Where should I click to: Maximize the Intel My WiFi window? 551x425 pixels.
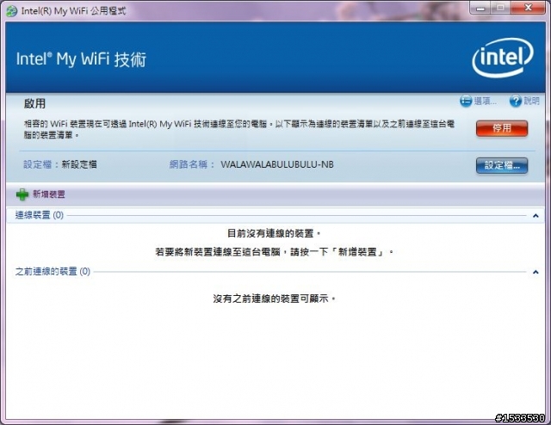(x=501, y=8)
